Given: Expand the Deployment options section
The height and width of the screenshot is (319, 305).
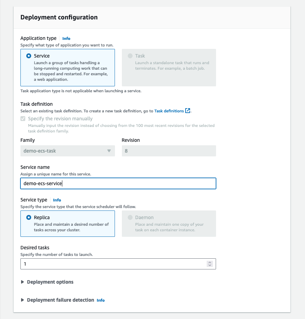Looking at the screenshot, I should [47, 282].
